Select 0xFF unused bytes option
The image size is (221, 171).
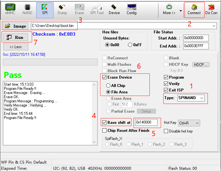point(130,45)
